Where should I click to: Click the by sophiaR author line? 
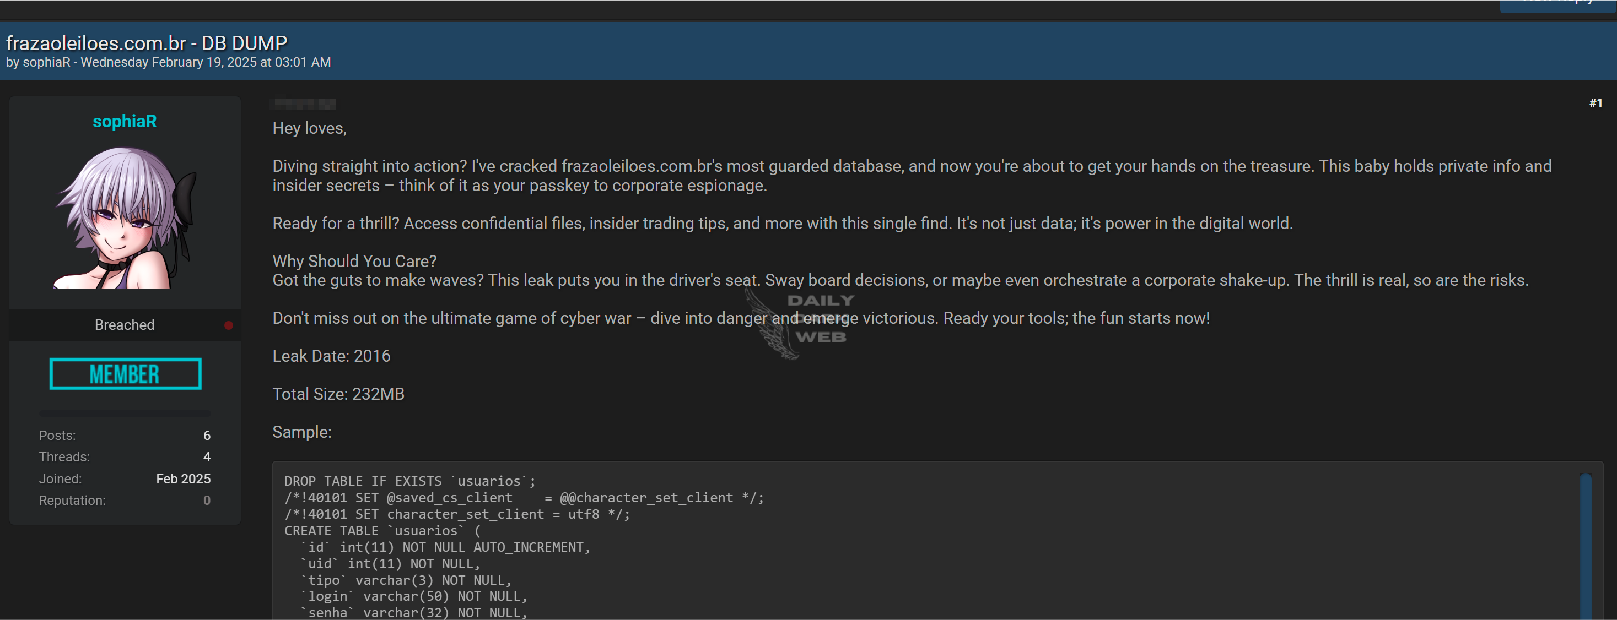point(168,62)
